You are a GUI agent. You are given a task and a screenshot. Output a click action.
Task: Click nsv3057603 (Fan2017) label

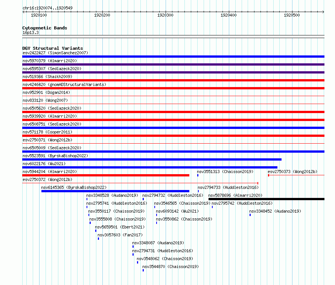[x=120, y=235]
